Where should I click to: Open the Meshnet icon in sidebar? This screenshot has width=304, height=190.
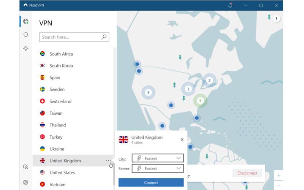coord(26,48)
